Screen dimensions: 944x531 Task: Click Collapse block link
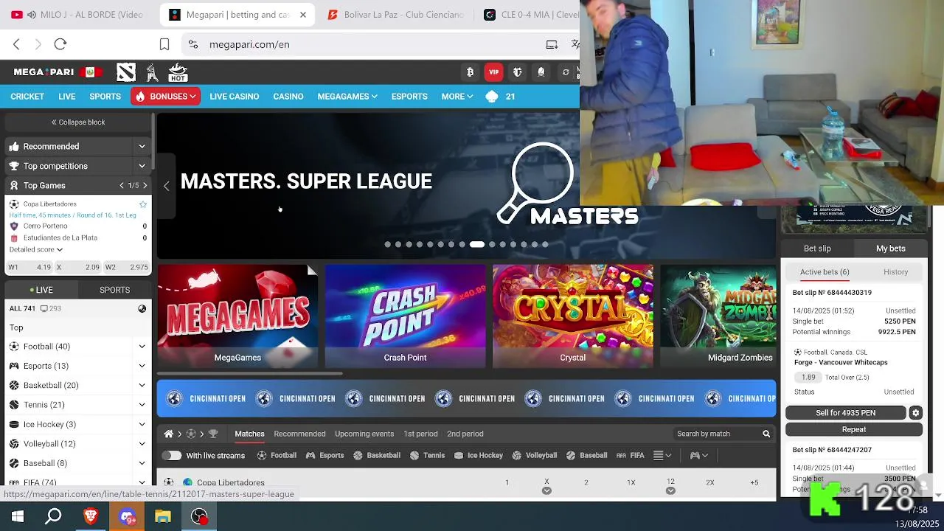(77, 122)
